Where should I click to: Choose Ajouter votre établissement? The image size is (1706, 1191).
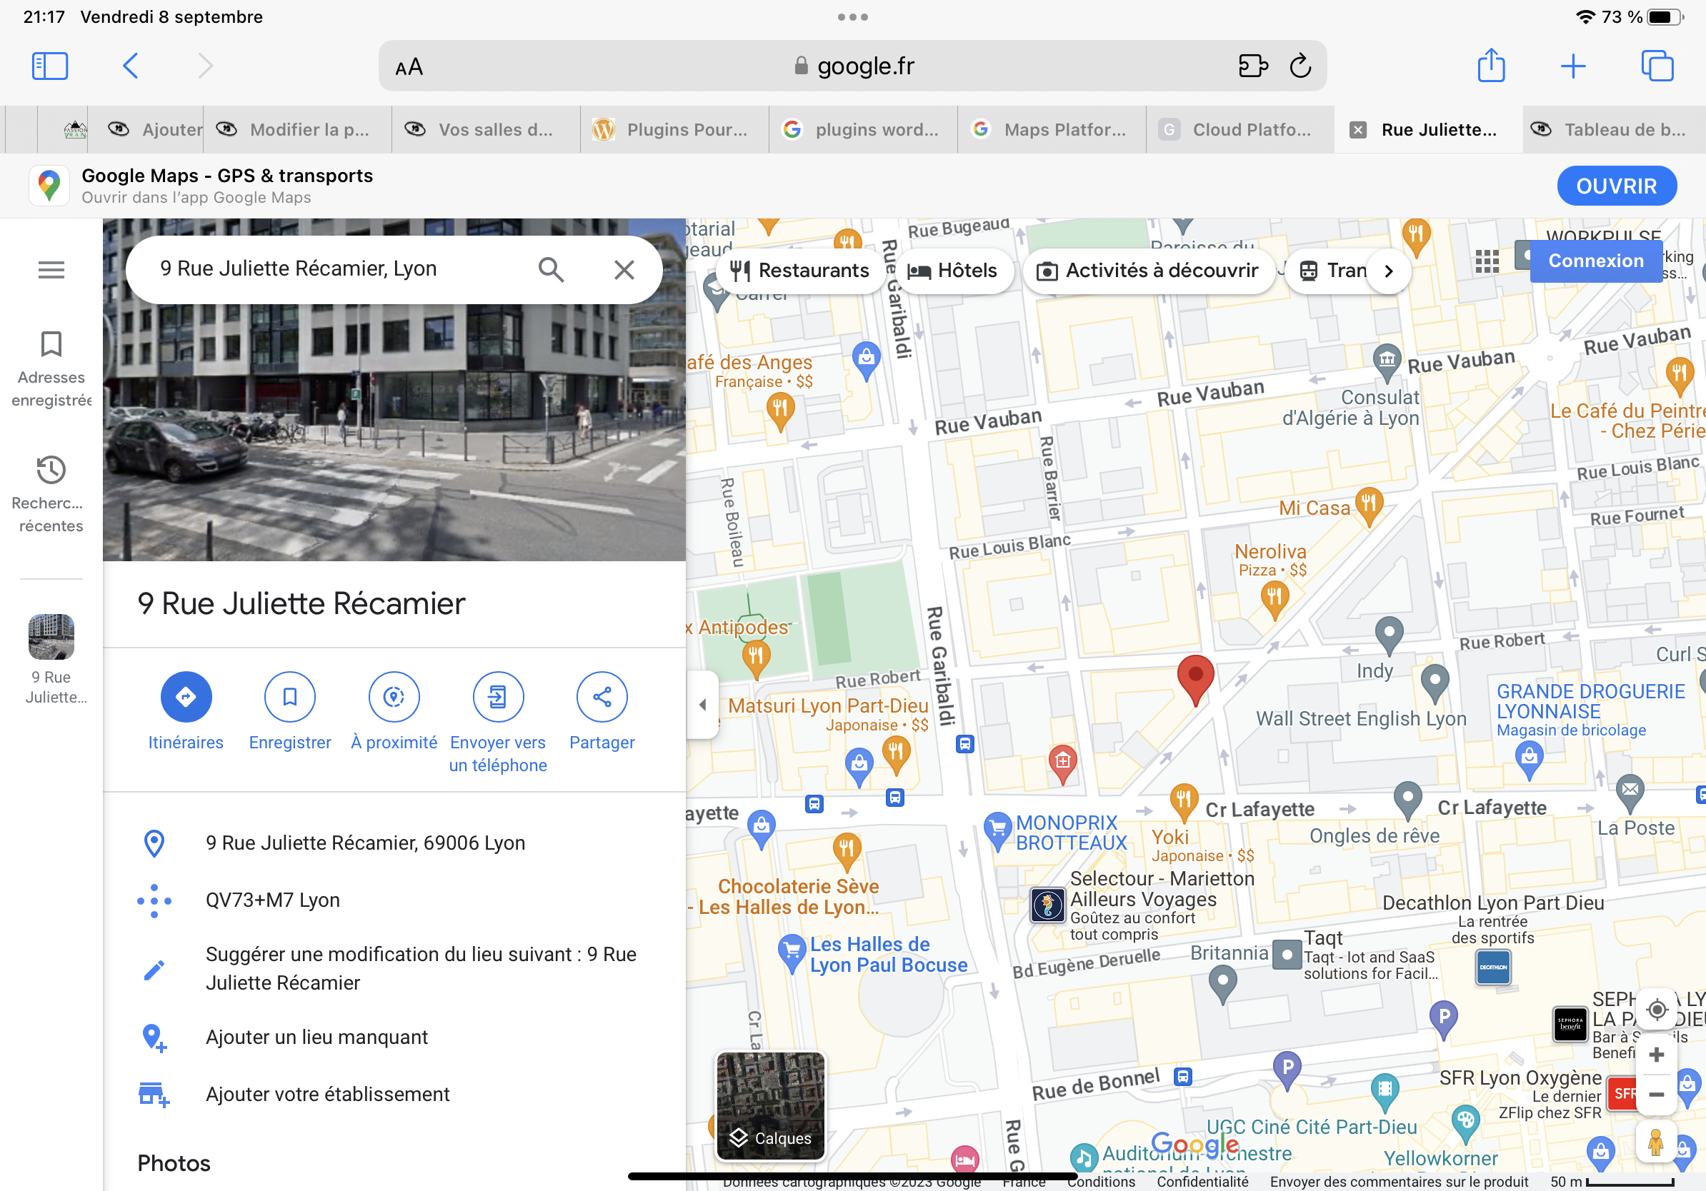coord(394,1095)
